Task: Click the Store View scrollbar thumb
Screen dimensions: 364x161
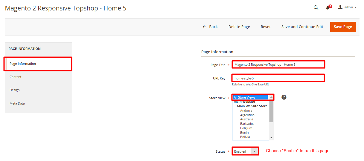Action: click(x=271, y=111)
